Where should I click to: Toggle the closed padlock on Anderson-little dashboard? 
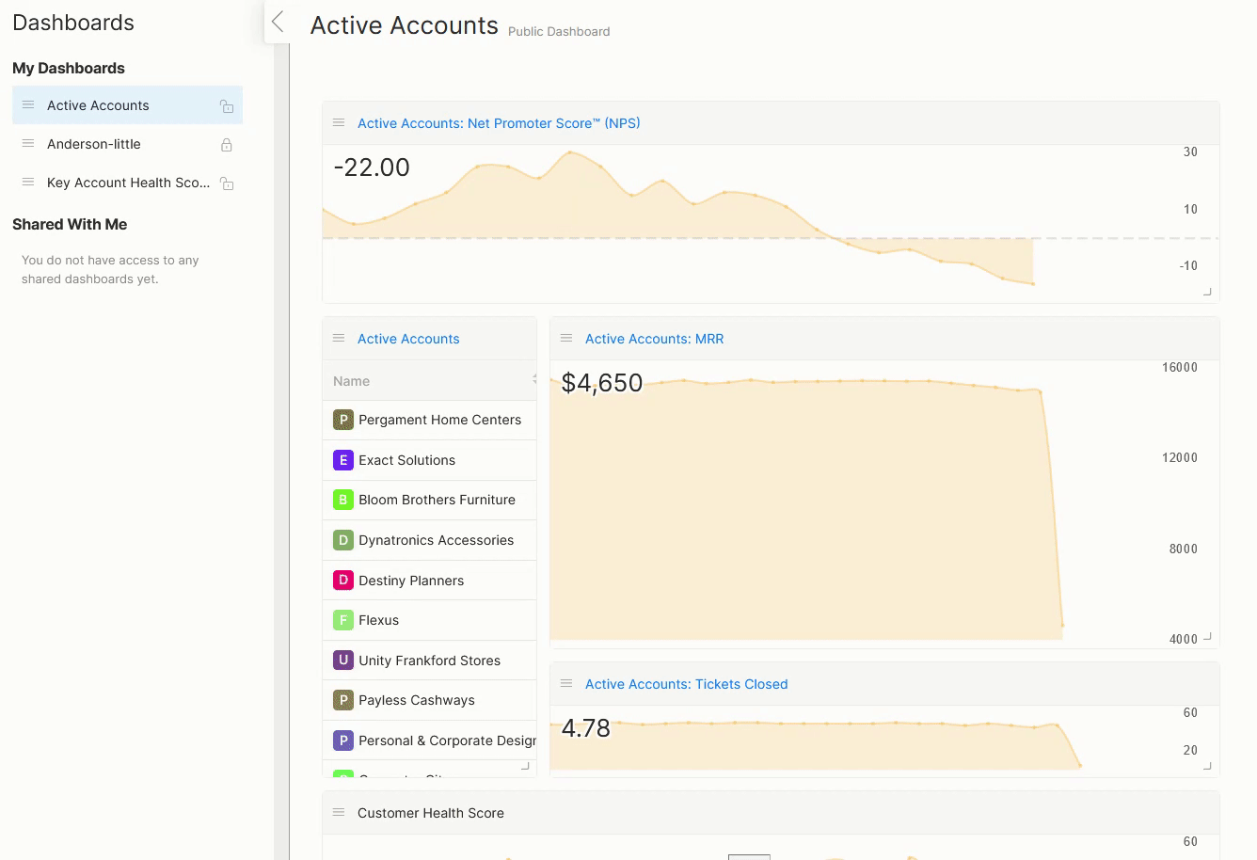tap(227, 145)
